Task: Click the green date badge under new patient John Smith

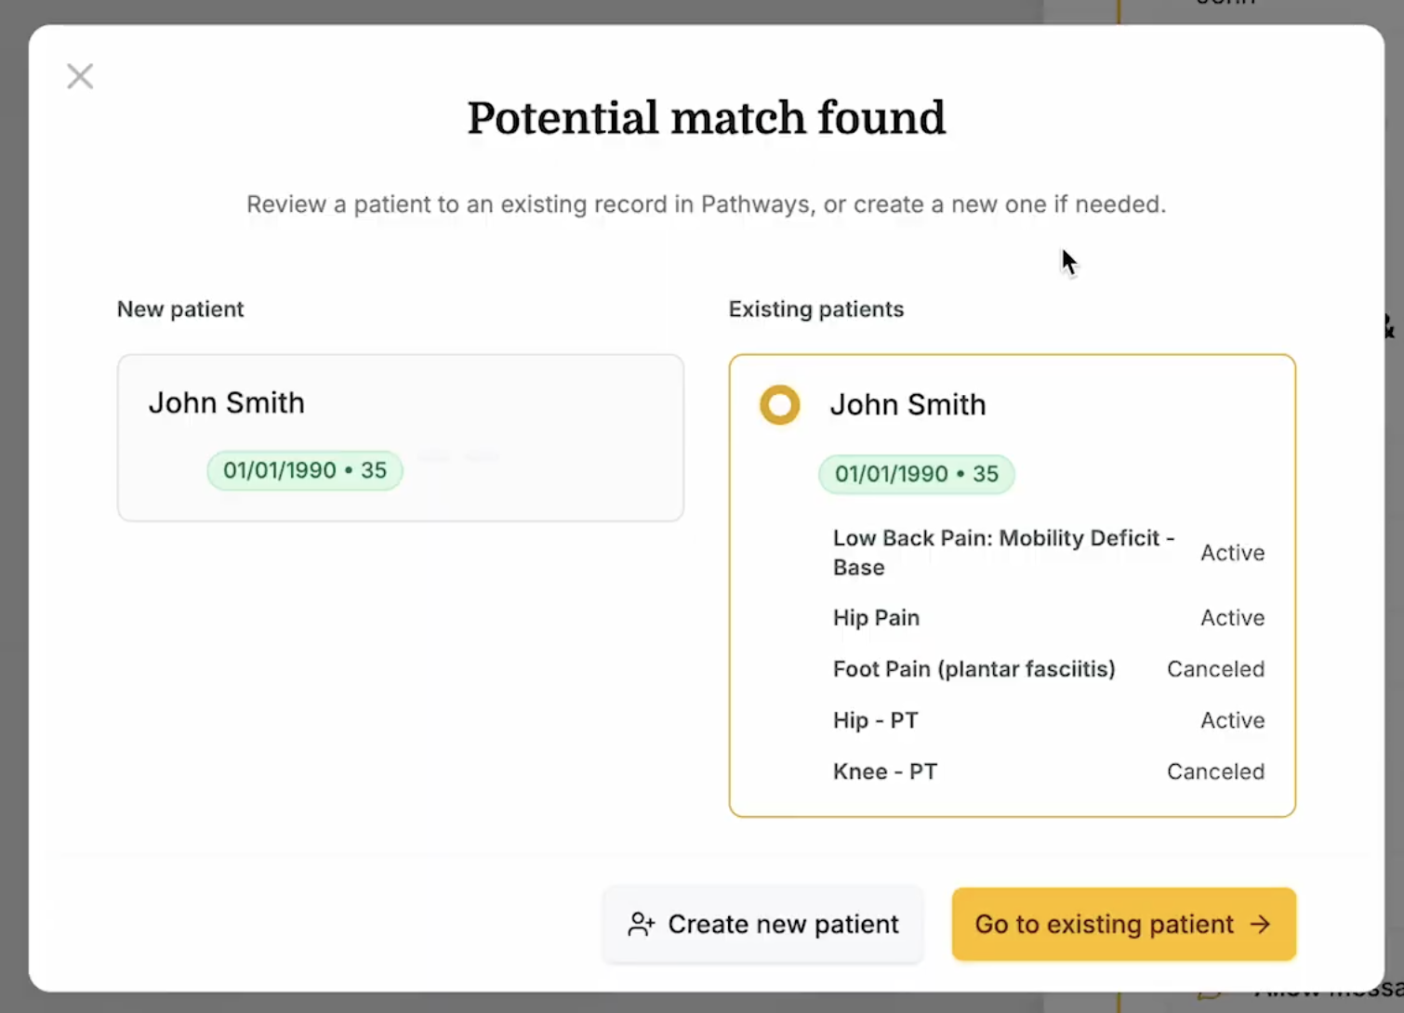Action: pyautogui.click(x=304, y=470)
